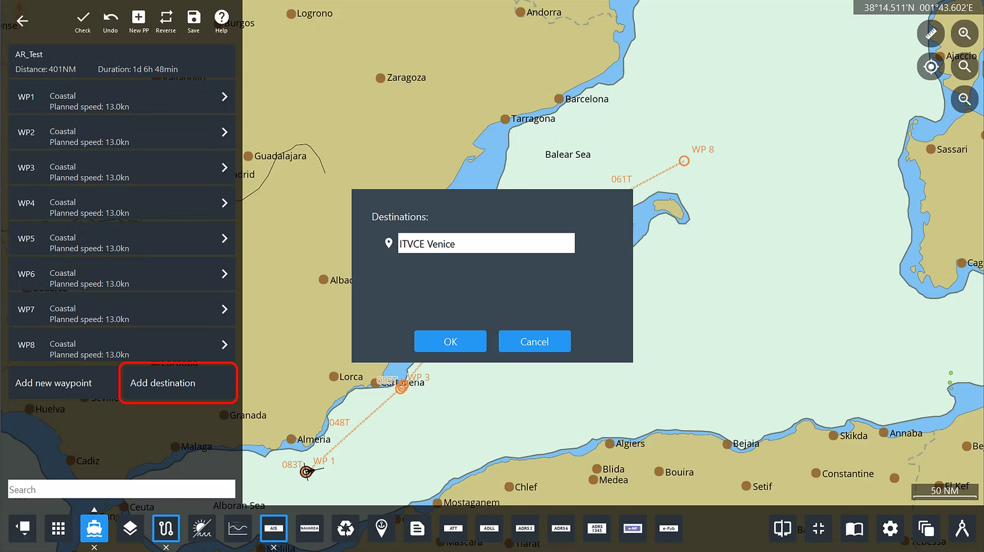Reverse the route direction
Viewport: 984px width, 552px height.
[166, 22]
